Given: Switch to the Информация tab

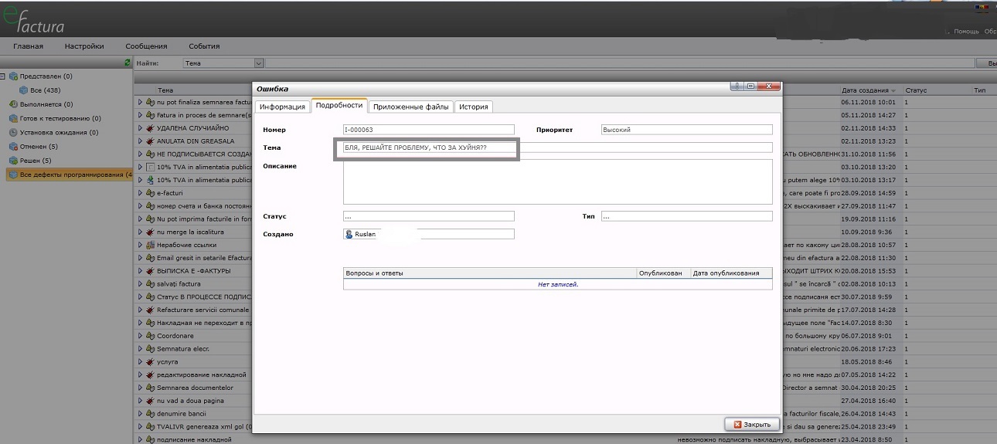Looking at the screenshot, I should point(283,107).
